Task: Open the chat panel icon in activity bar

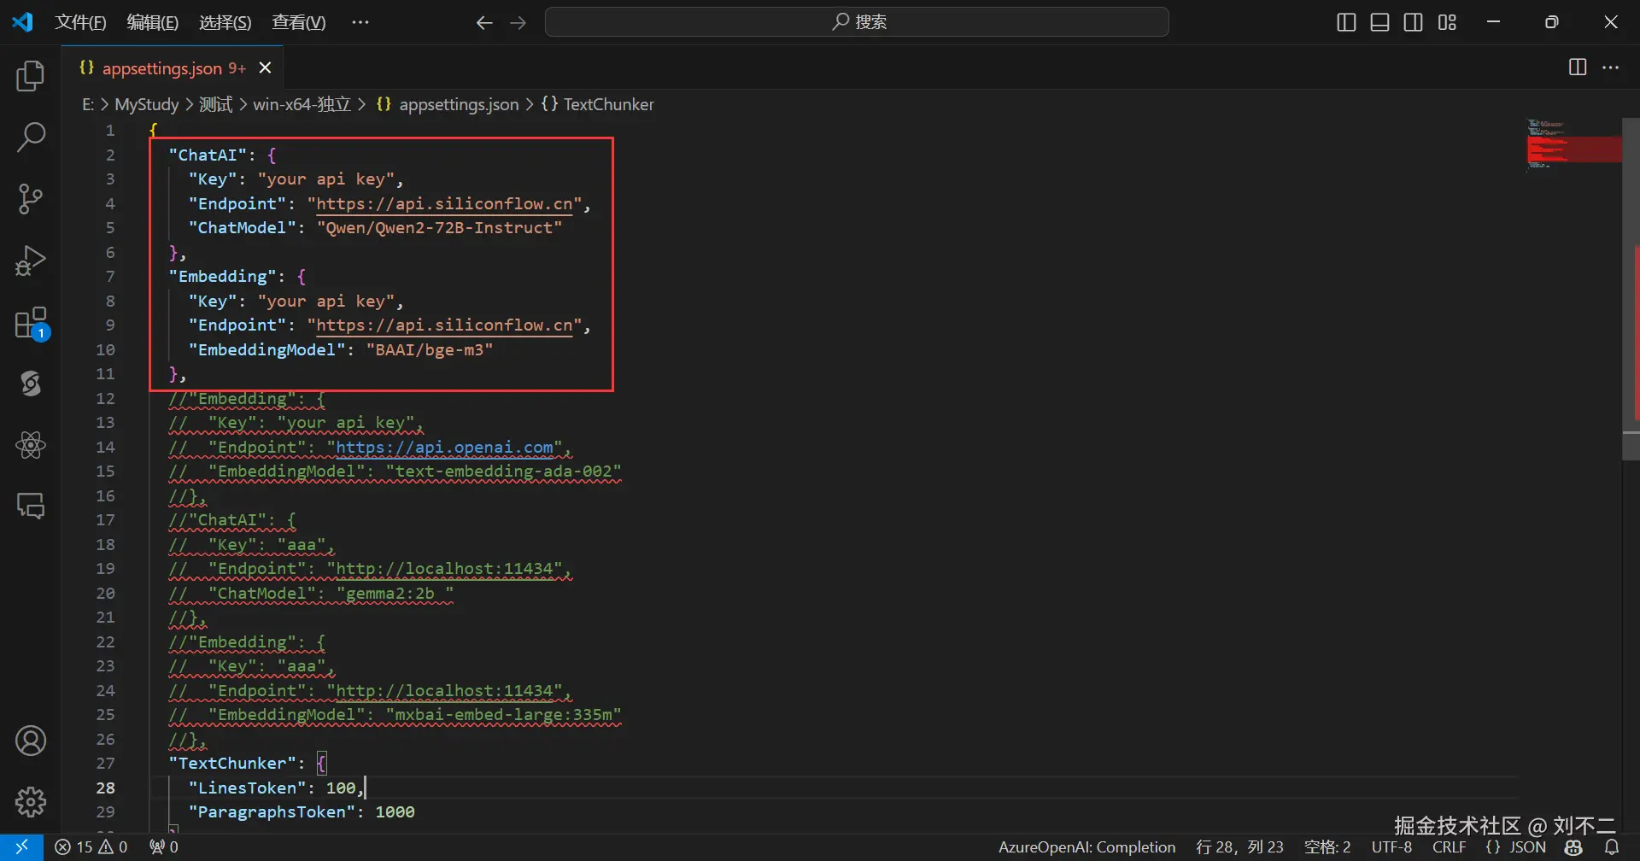Action: pos(31,507)
